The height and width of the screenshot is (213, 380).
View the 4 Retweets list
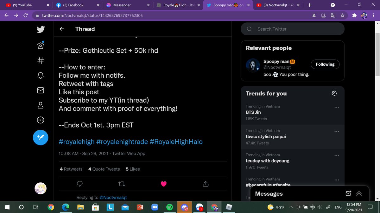pos(71,169)
